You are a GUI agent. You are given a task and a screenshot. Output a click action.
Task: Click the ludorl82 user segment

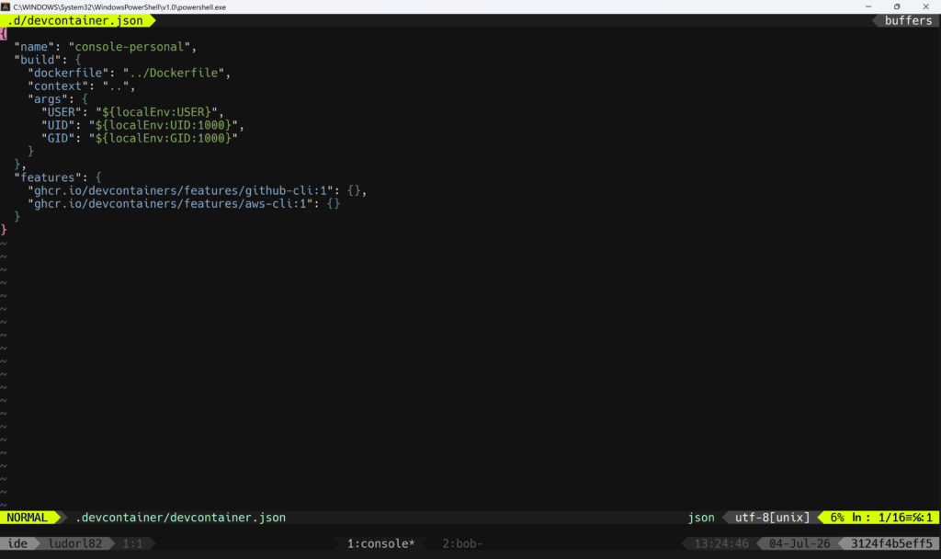pyautogui.click(x=75, y=543)
